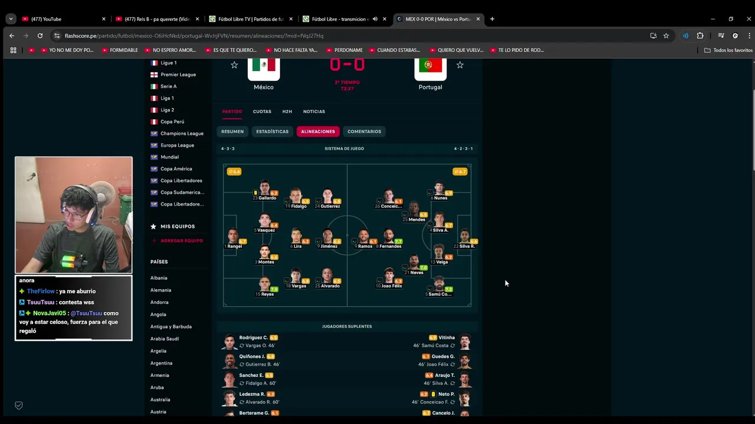Click Fernandes player avatar
Viewport: 755px width, 424px height.
[x=389, y=236]
